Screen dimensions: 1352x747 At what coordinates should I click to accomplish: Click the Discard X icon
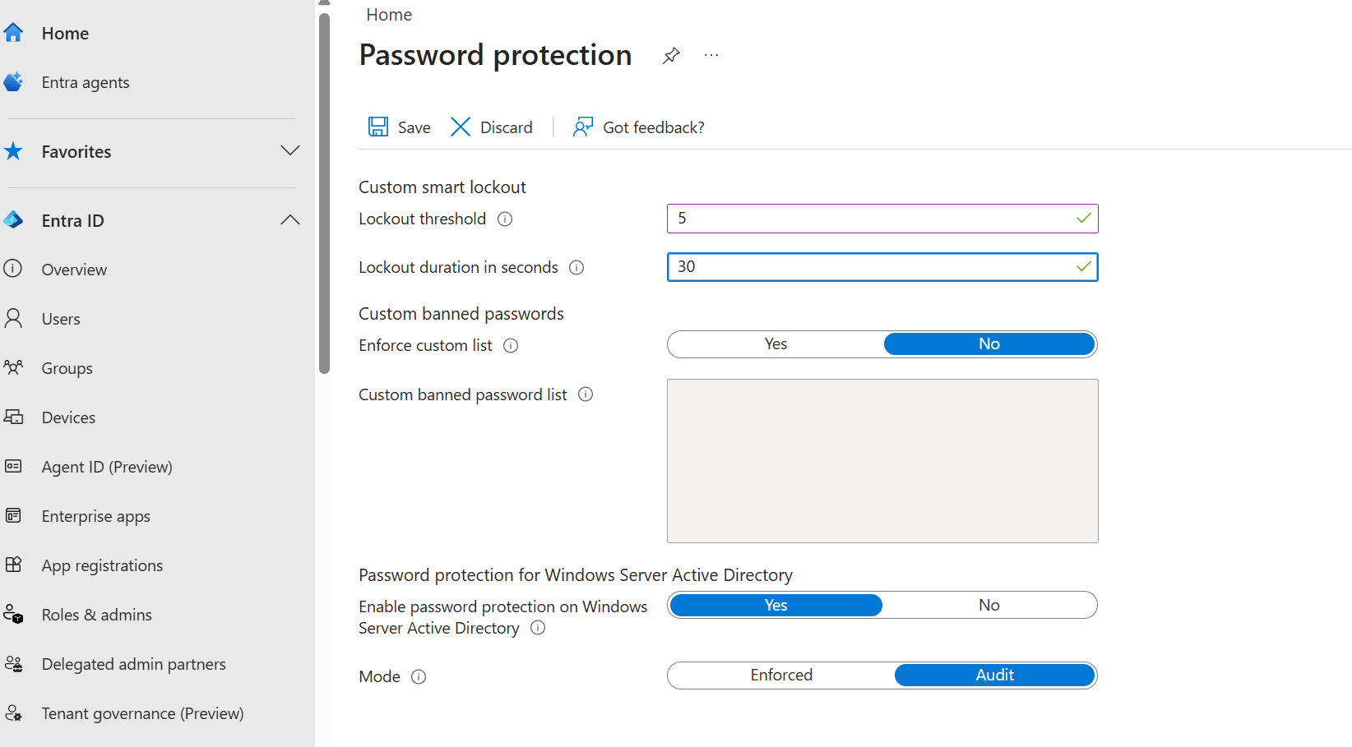pos(461,127)
